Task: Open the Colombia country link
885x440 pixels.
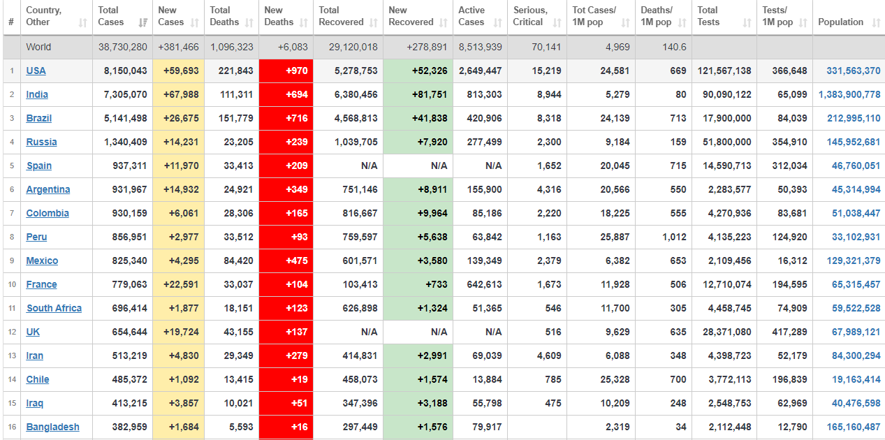Action: pos(47,213)
